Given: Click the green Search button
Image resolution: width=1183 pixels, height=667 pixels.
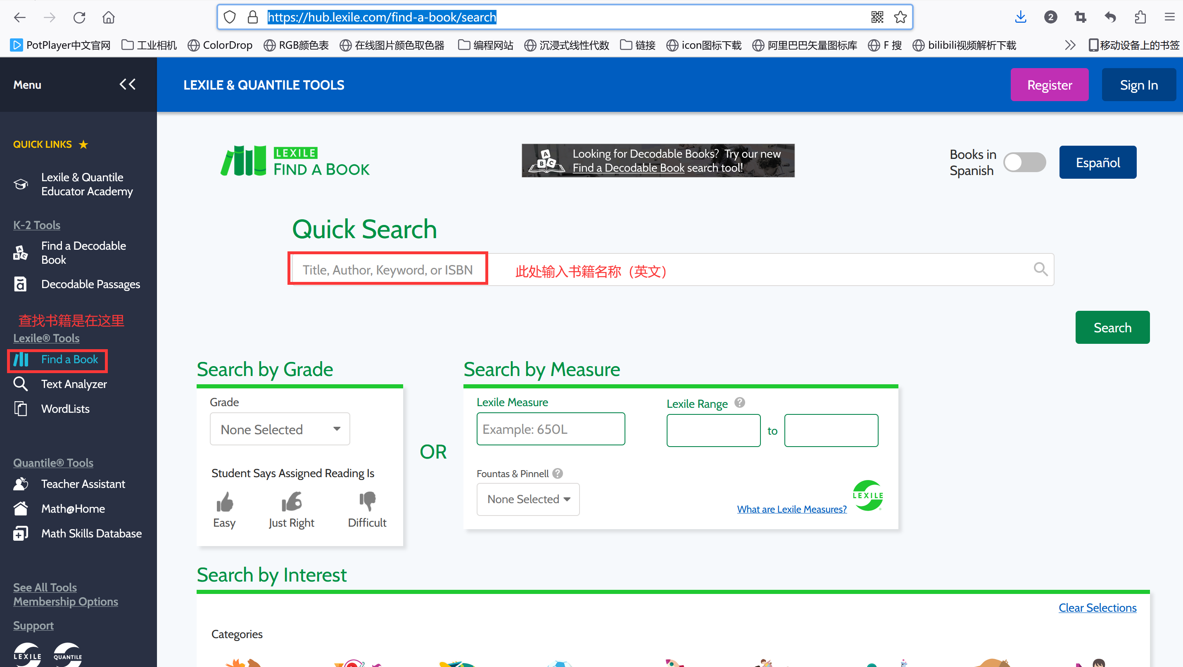Looking at the screenshot, I should coord(1112,327).
